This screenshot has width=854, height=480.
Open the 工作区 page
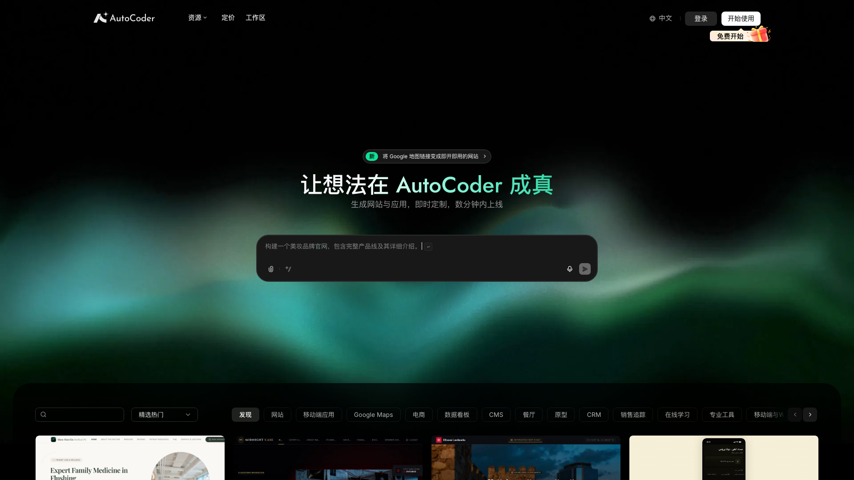(255, 18)
